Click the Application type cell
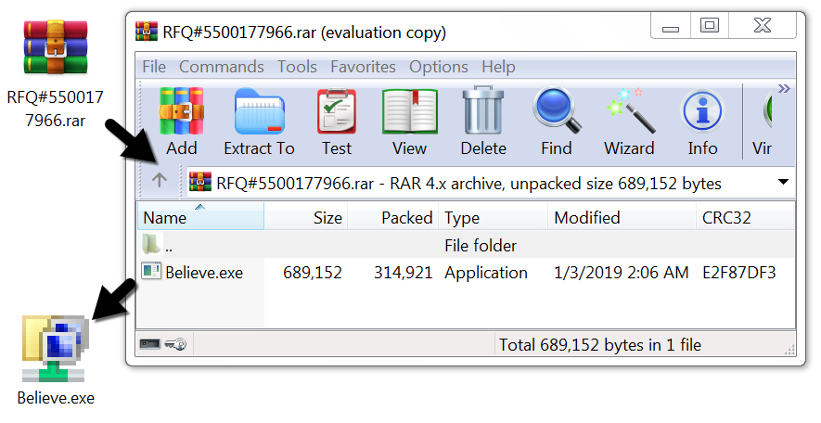The width and height of the screenshot is (821, 423). tap(486, 273)
